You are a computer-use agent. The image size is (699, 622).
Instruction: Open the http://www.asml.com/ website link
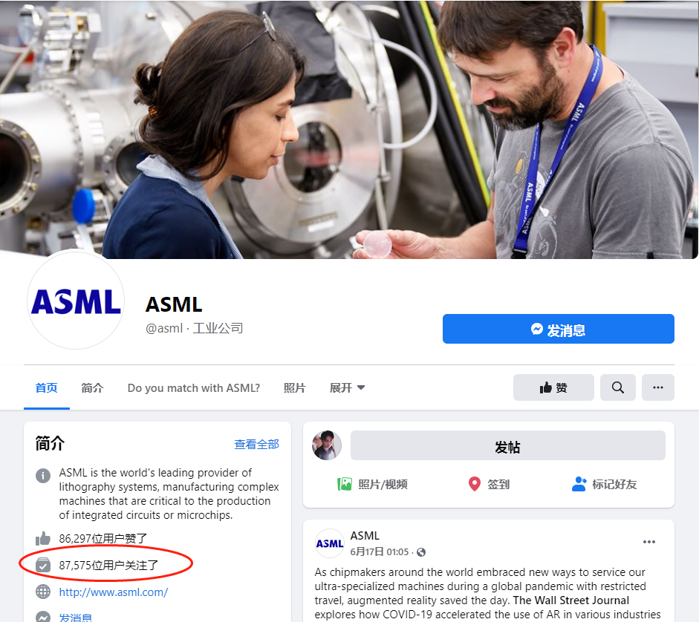114,592
